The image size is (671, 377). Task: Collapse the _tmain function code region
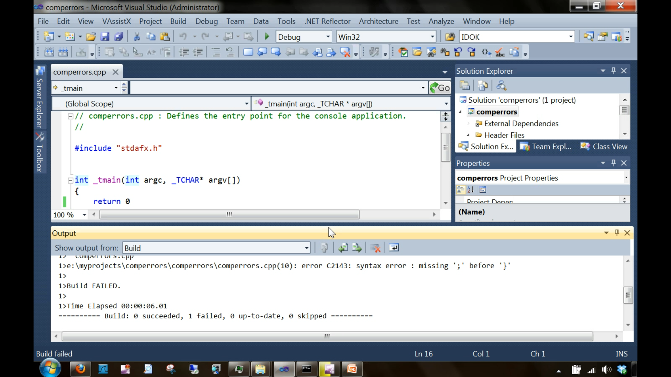click(x=70, y=180)
